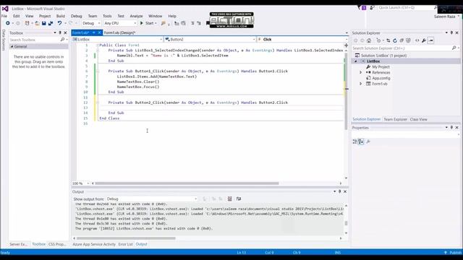Expand the Form1.vb node
463x260 pixels.
360,84
